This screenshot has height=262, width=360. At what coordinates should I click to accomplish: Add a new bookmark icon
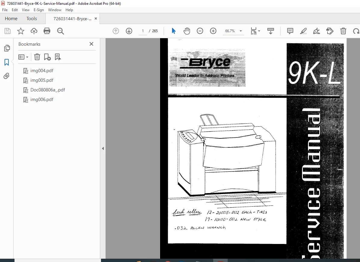point(47,57)
